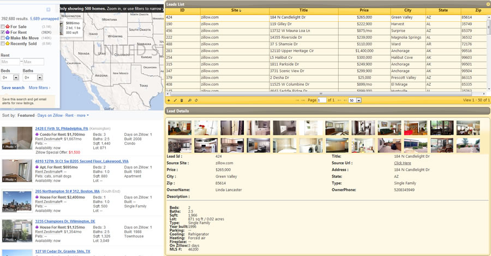This screenshot has height=256, width=491.
Task: Open the Baths dropdown
Action: (33, 78)
